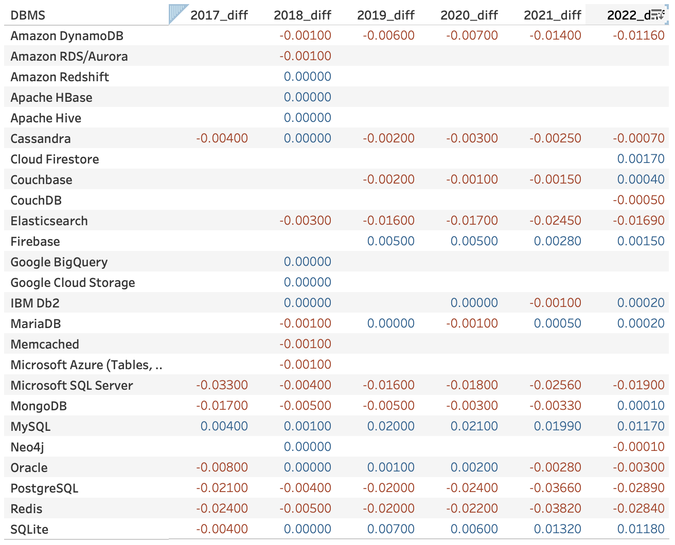Click the Neo4j row label
Image resolution: width=675 pixels, height=545 pixels.
click(x=27, y=447)
